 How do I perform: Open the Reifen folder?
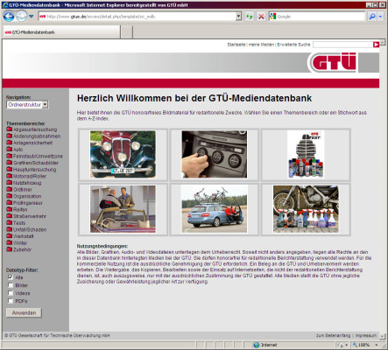pyautogui.click(x=17, y=210)
